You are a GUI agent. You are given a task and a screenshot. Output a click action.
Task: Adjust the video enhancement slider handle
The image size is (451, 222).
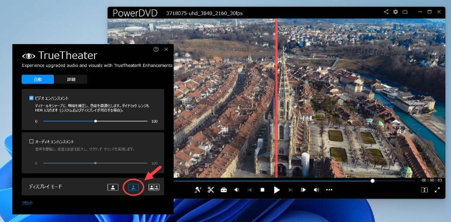click(x=95, y=121)
